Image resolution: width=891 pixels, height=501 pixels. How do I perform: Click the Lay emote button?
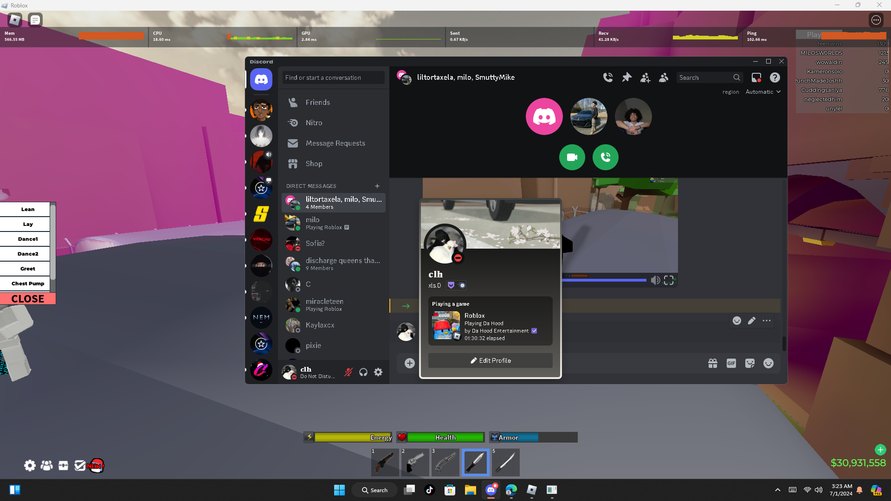tap(28, 224)
